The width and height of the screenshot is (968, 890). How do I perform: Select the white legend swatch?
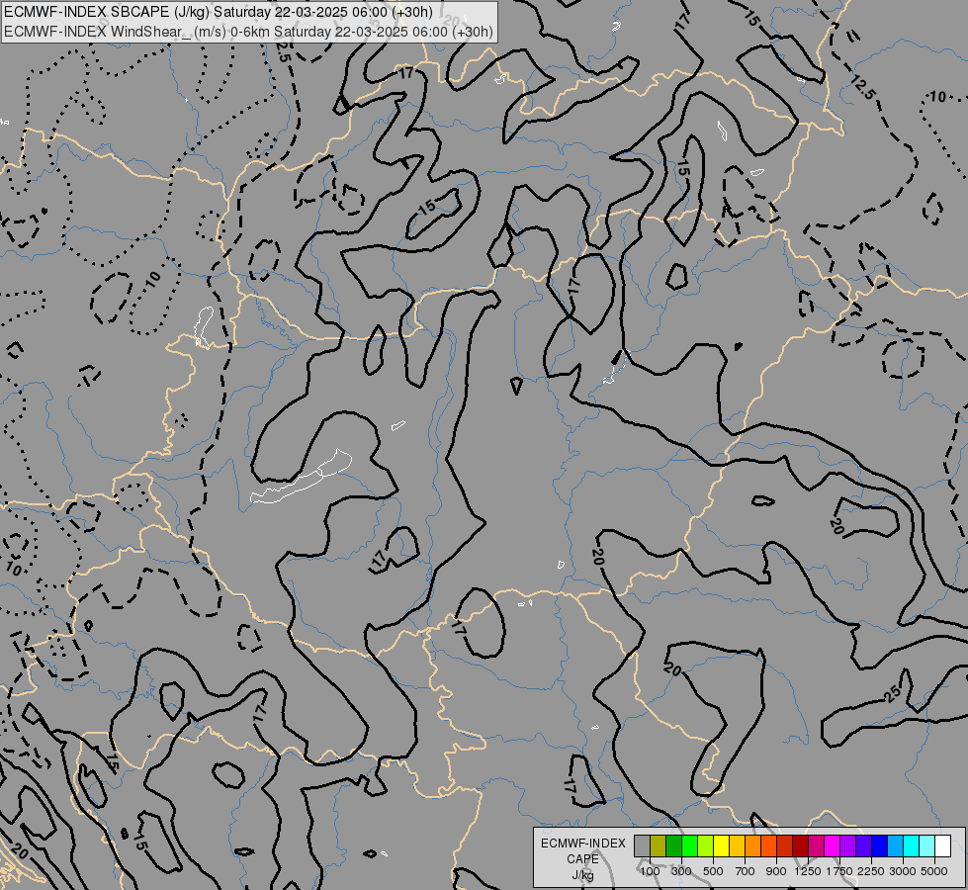pos(942,846)
